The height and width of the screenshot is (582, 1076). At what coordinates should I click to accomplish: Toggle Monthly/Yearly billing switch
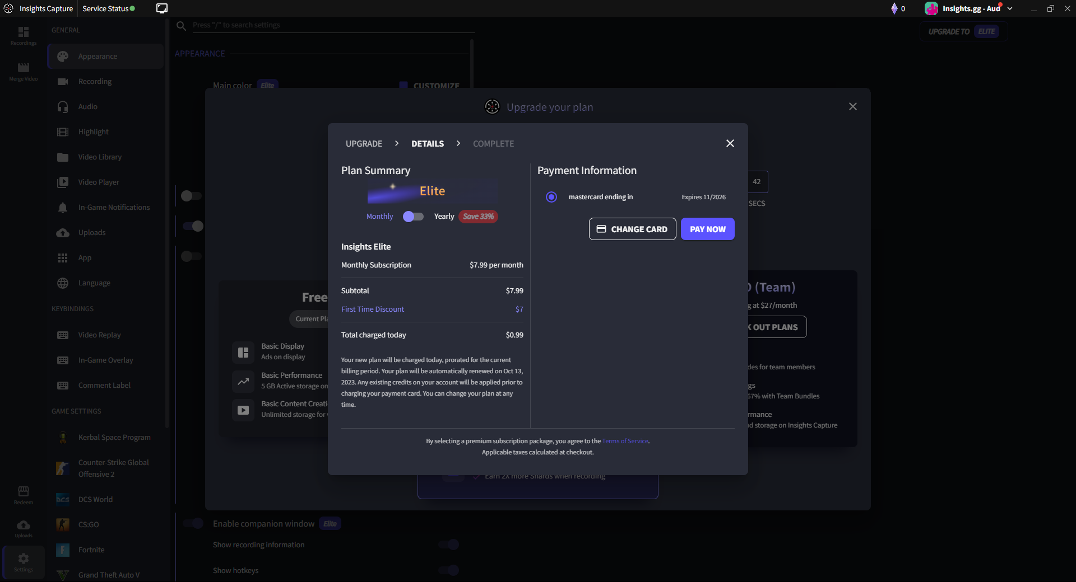click(x=413, y=217)
